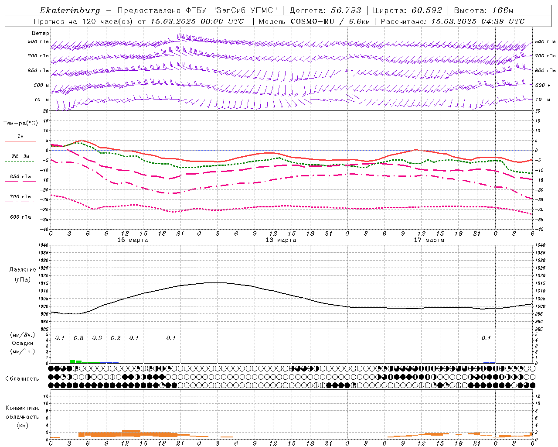558x447 pixels.
Task: Click the Ekaterinburg station title
Action: (x=70, y=10)
